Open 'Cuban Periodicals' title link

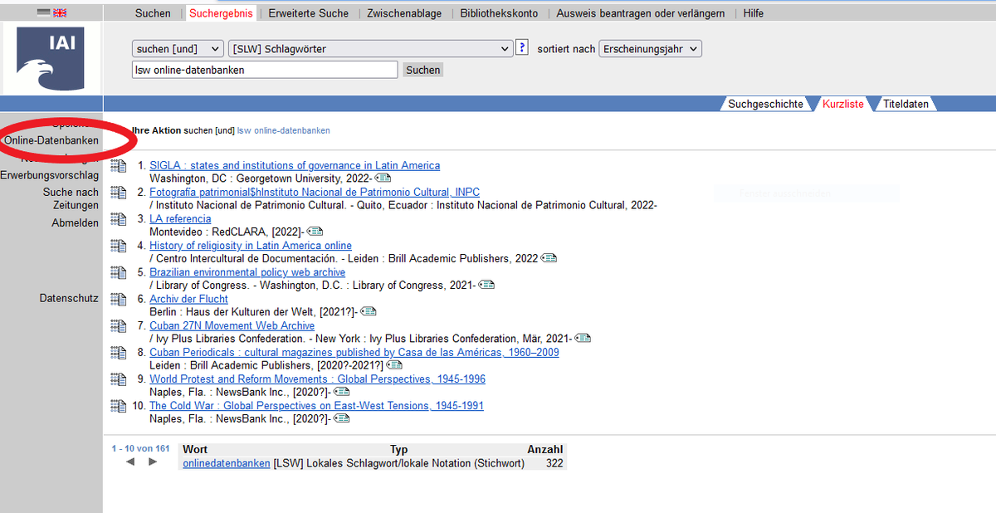click(x=354, y=352)
